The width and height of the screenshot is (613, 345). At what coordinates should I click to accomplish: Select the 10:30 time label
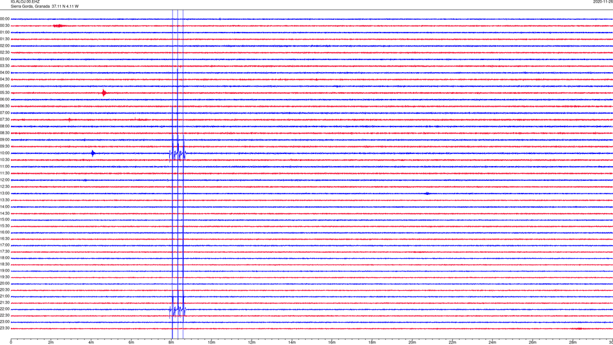[x=4, y=160]
